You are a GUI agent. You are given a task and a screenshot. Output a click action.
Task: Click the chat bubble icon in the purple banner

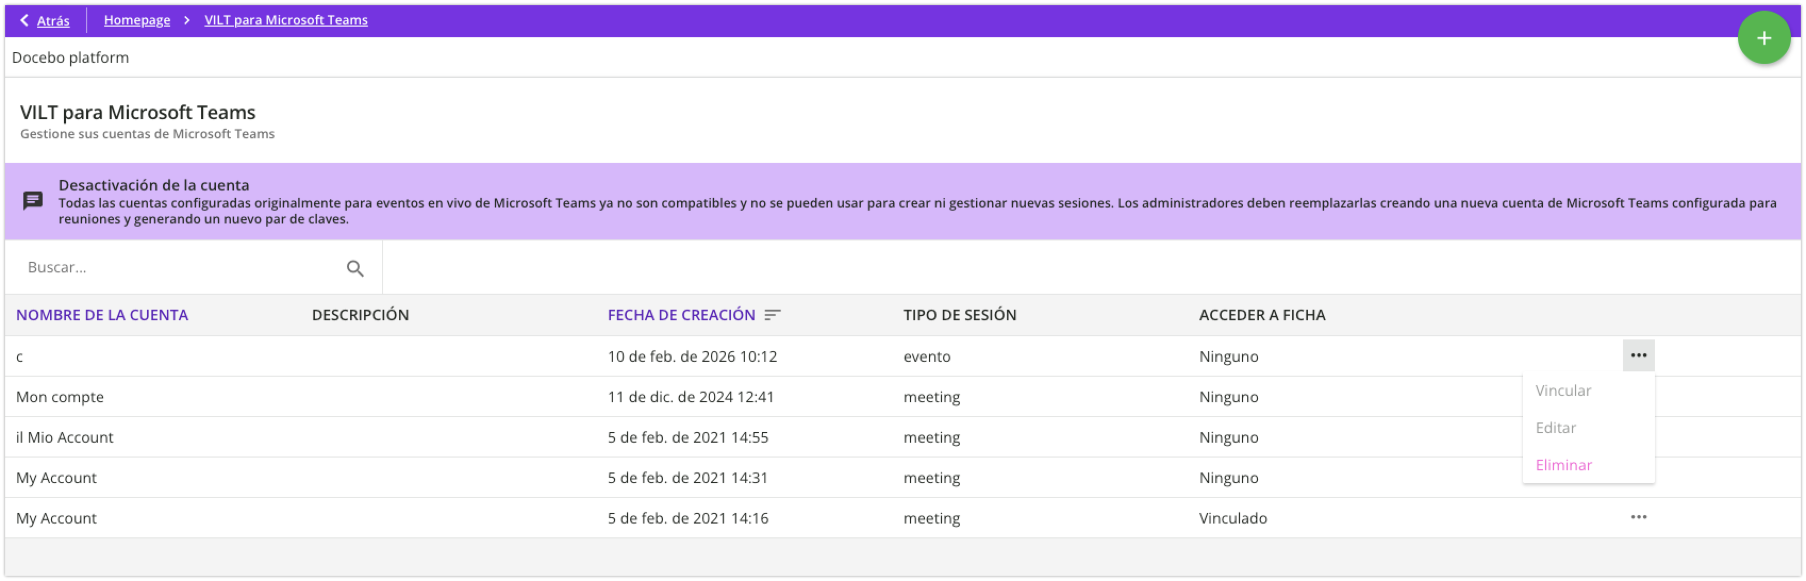click(x=32, y=203)
